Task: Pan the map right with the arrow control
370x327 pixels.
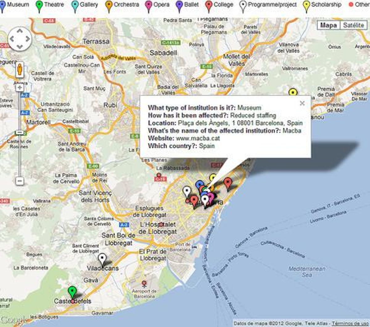Action: (x=27, y=39)
